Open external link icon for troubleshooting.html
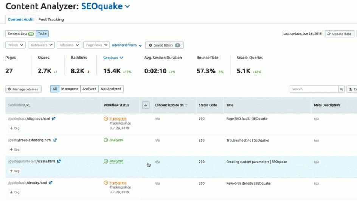This screenshot has width=357, height=201. [55, 140]
